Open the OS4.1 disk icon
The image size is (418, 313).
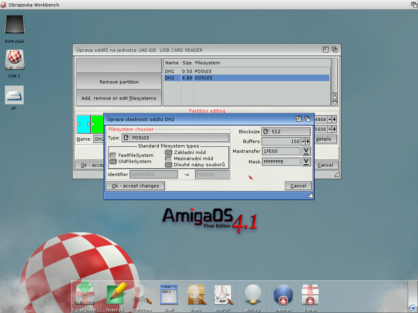14,60
